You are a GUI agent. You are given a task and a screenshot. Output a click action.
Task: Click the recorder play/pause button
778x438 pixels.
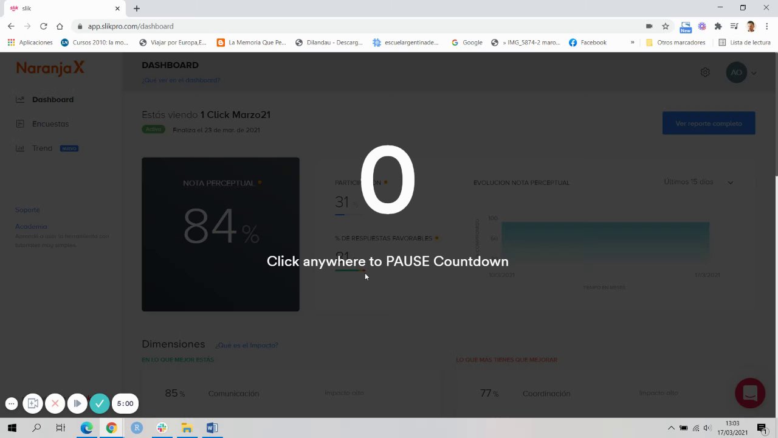(x=77, y=403)
